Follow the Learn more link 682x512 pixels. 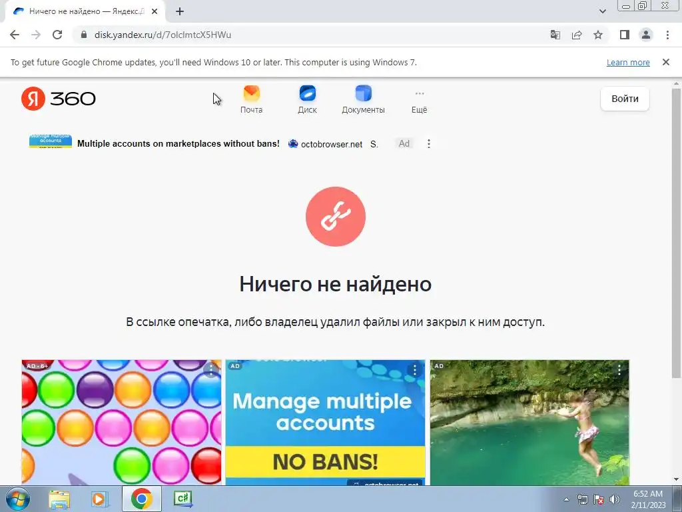pyautogui.click(x=628, y=62)
